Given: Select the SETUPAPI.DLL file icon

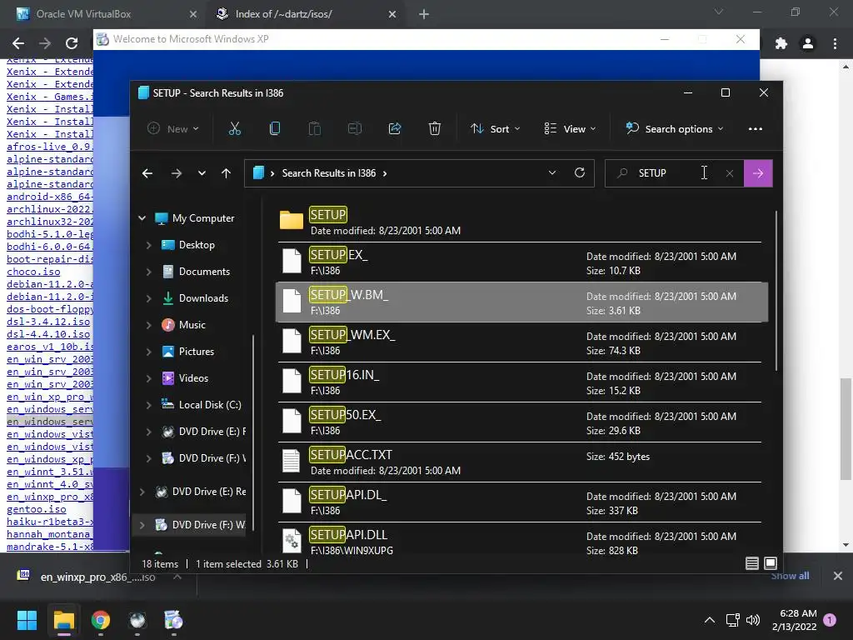Looking at the screenshot, I should [x=292, y=542].
